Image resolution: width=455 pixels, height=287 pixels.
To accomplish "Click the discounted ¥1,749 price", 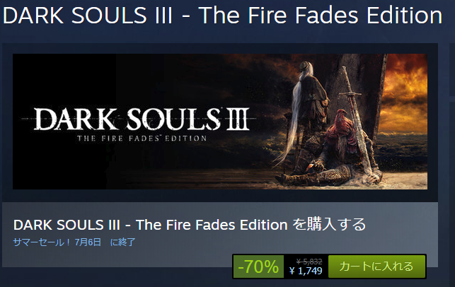I will [306, 271].
